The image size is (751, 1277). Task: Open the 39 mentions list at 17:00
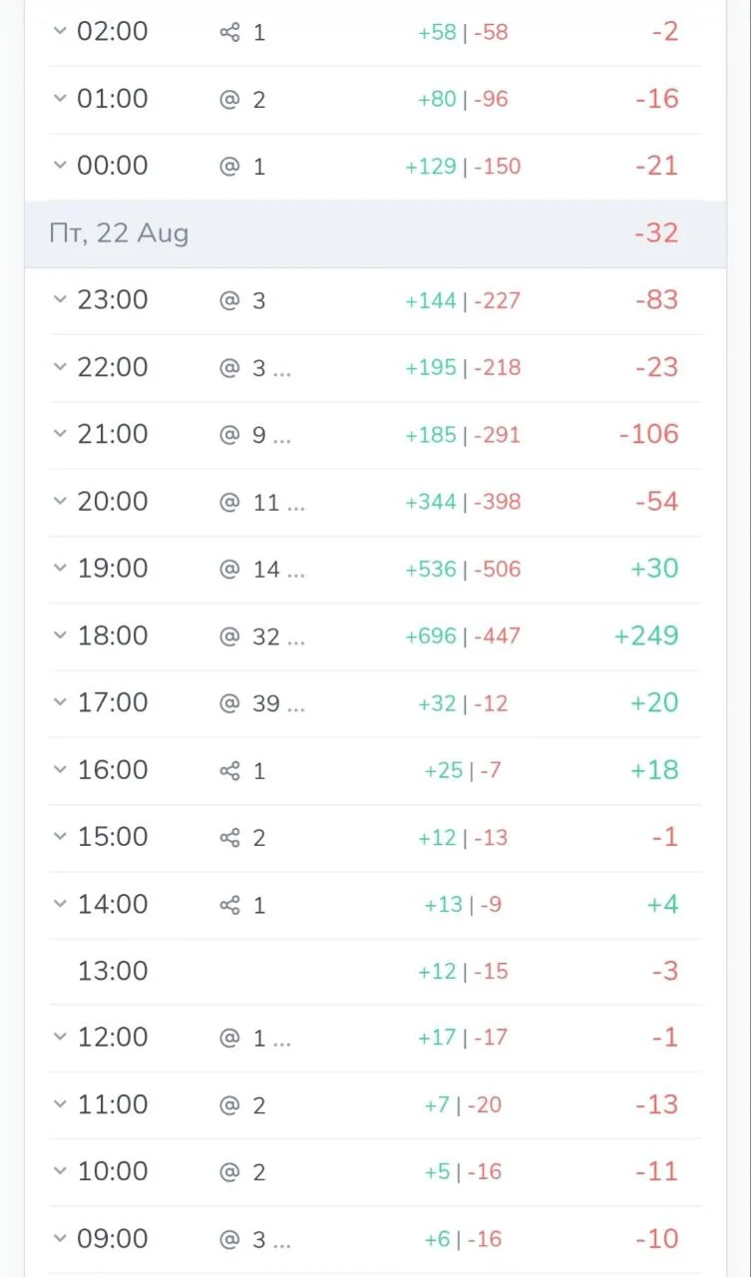278,704
